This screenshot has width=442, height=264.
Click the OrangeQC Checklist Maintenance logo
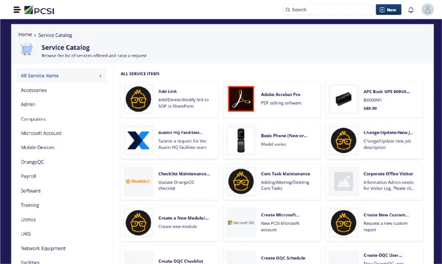[138, 182]
